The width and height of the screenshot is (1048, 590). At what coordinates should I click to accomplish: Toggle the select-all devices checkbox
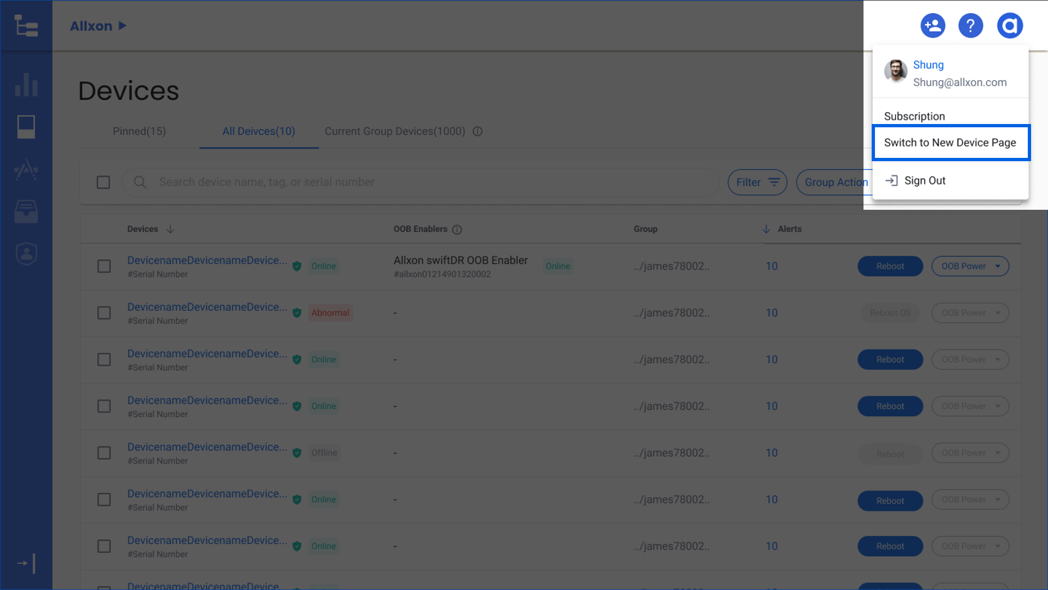point(103,182)
